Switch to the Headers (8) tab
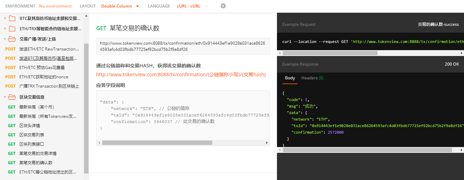The height and width of the screenshot is (180, 464). pos(312,78)
